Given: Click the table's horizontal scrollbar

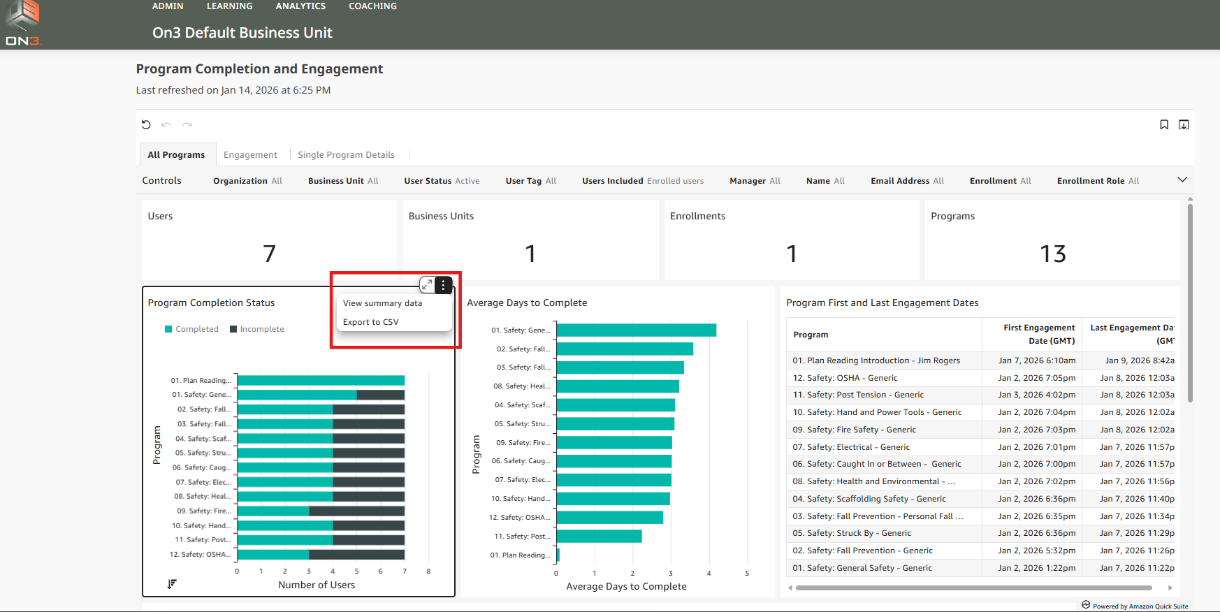Looking at the screenshot, I should (973, 588).
